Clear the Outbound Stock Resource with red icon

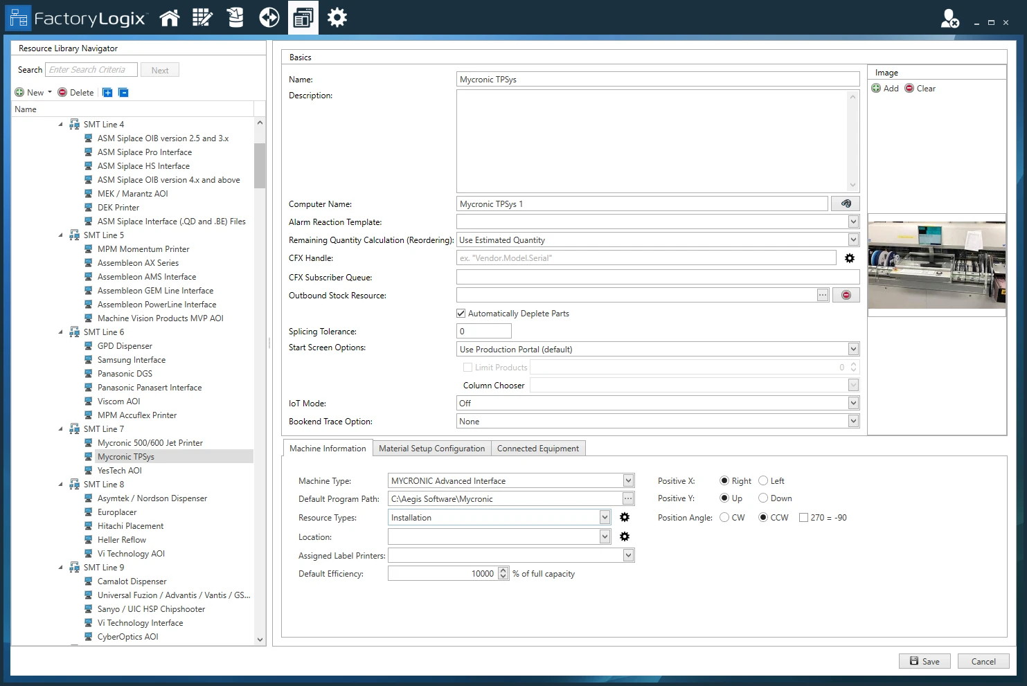coord(846,295)
